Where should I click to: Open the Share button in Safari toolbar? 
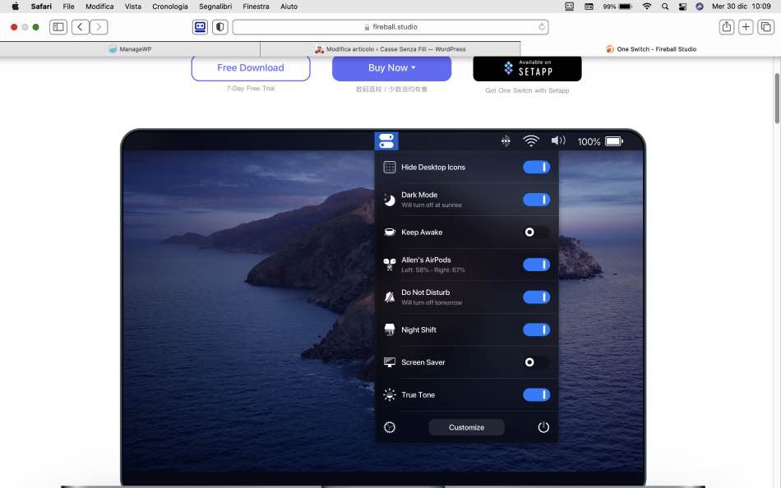click(x=727, y=27)
